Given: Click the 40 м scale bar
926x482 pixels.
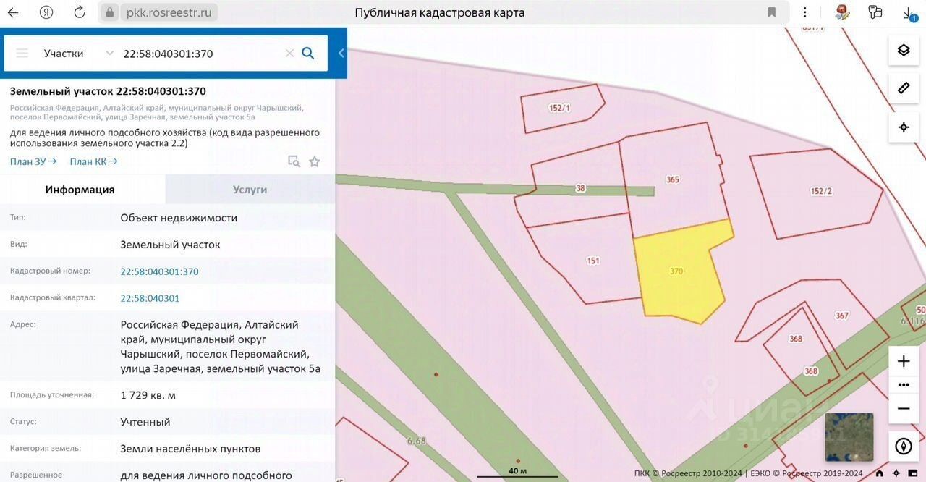Looking at the screenshot, I should pyautogui.click(x=518, y=473).
